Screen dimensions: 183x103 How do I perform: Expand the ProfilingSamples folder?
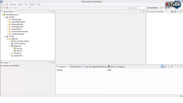7,27
